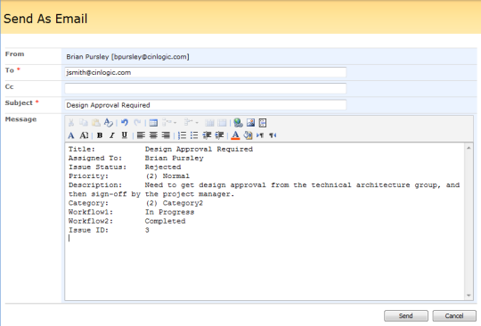Open the Font size icon
This screenshot has height=326, width=481.
point(84,135)
